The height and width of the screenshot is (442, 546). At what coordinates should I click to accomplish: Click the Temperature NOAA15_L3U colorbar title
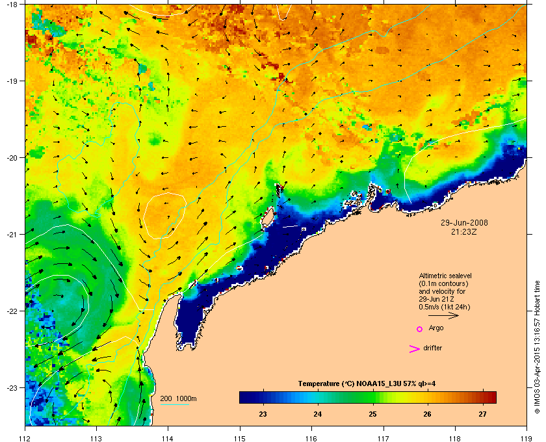367,384
